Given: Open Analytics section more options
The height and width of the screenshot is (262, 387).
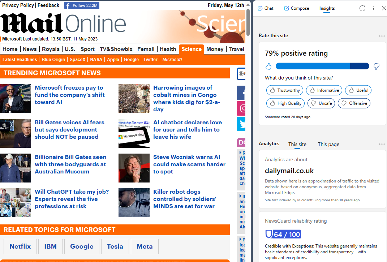Looking at the screenshot, I should (382, 144).
